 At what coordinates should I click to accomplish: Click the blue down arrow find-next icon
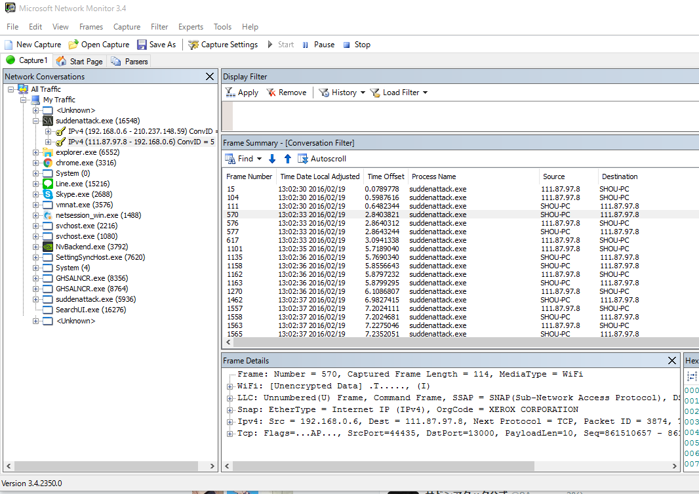(x=272, y=159)
